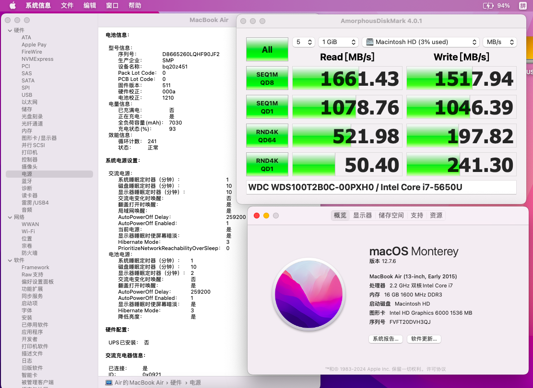This screenshot has width=533, height=388.
Task: Select Apple Pay in the sidebar
Action: (x=34, y=45)
